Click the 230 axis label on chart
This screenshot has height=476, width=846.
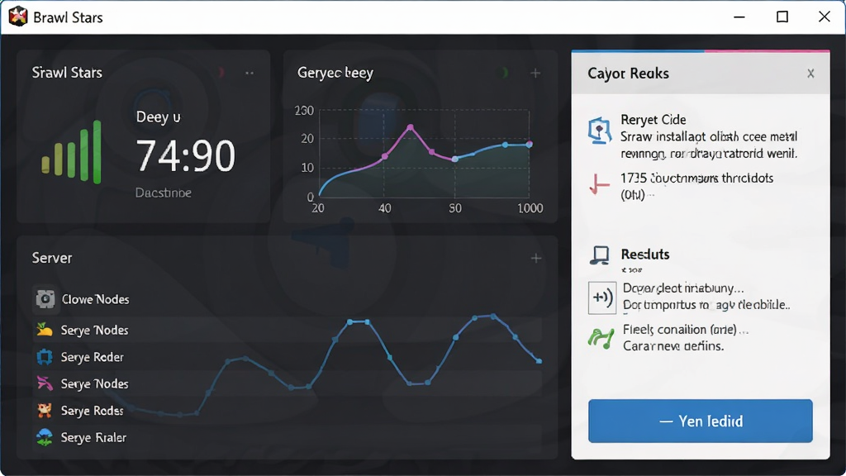coord(304,111)
